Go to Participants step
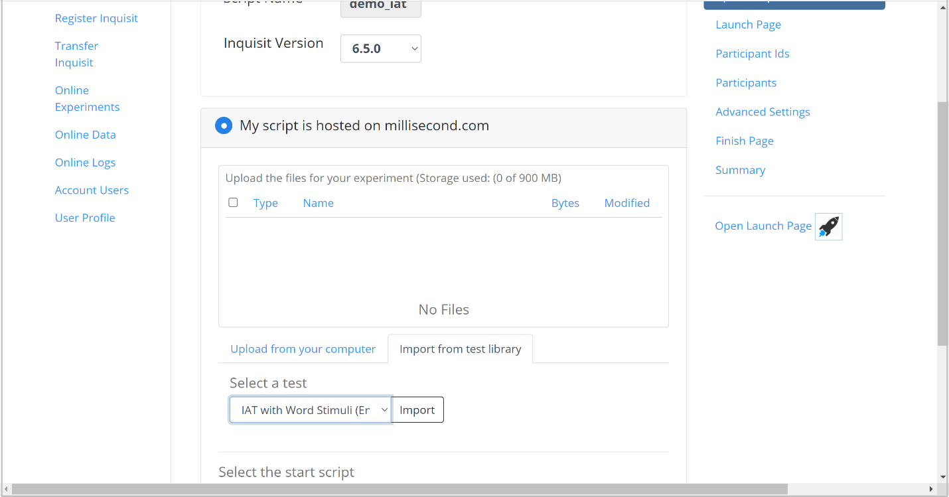The image size is (949, 497). [746, 83]
